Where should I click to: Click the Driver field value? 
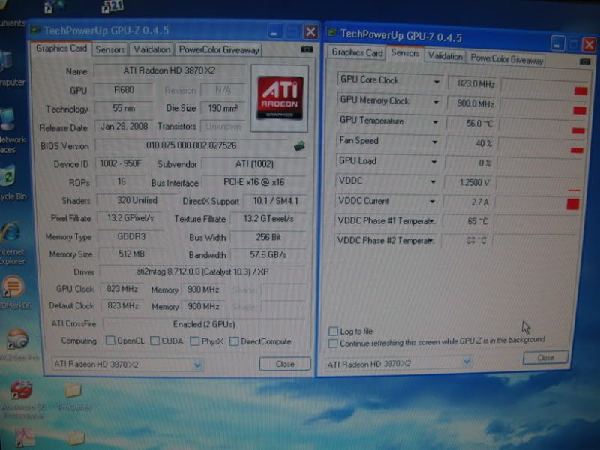pyautogui.click(x=202, y=271)
